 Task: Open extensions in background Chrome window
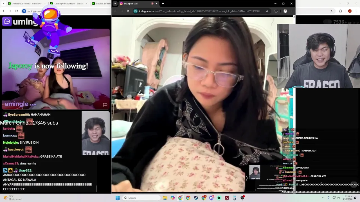click(x=340, y=11)
